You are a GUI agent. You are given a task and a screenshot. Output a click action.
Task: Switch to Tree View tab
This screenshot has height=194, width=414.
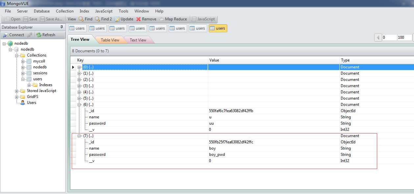click(x=80, y=39)
